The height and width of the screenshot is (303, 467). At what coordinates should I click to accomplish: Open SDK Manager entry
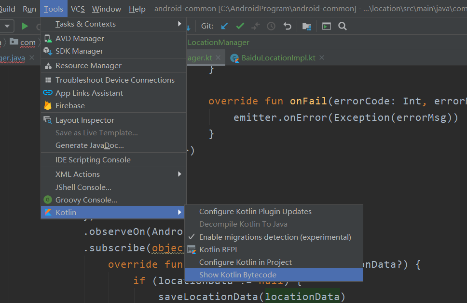[x=113, y=51]
